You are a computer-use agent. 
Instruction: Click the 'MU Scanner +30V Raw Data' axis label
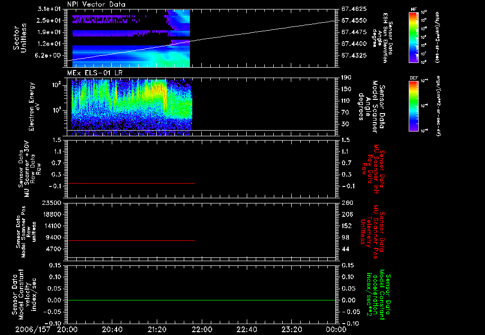point(29,169)
